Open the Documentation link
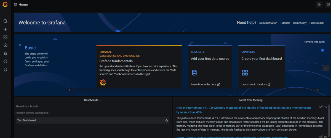The height and width of the screenshot is (138, 331). point(268,23)
